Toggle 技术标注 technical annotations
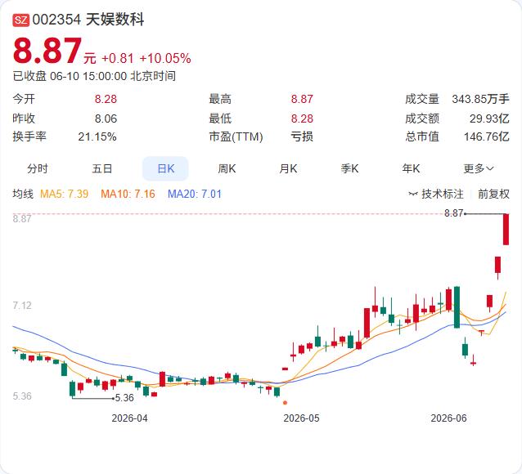The width and height of the screenshot is (522, 474). (x=436, y=194)
